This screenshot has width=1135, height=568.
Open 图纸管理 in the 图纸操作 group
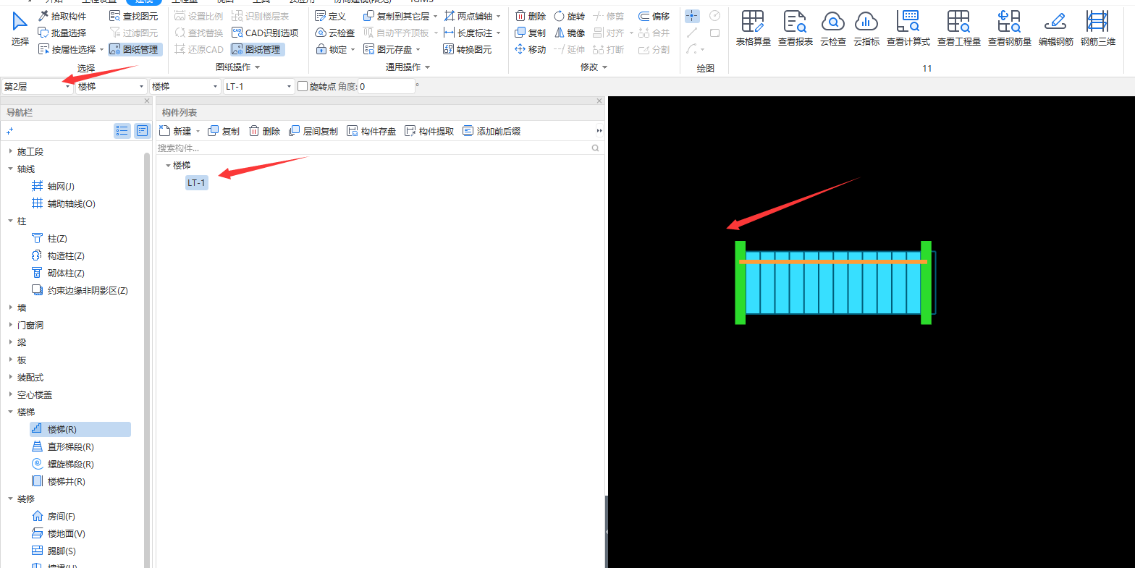tap(258, 49)
